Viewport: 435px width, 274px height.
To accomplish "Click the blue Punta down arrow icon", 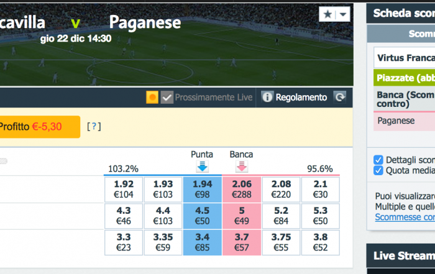I will pyautogui.click(x=202, y=167).
